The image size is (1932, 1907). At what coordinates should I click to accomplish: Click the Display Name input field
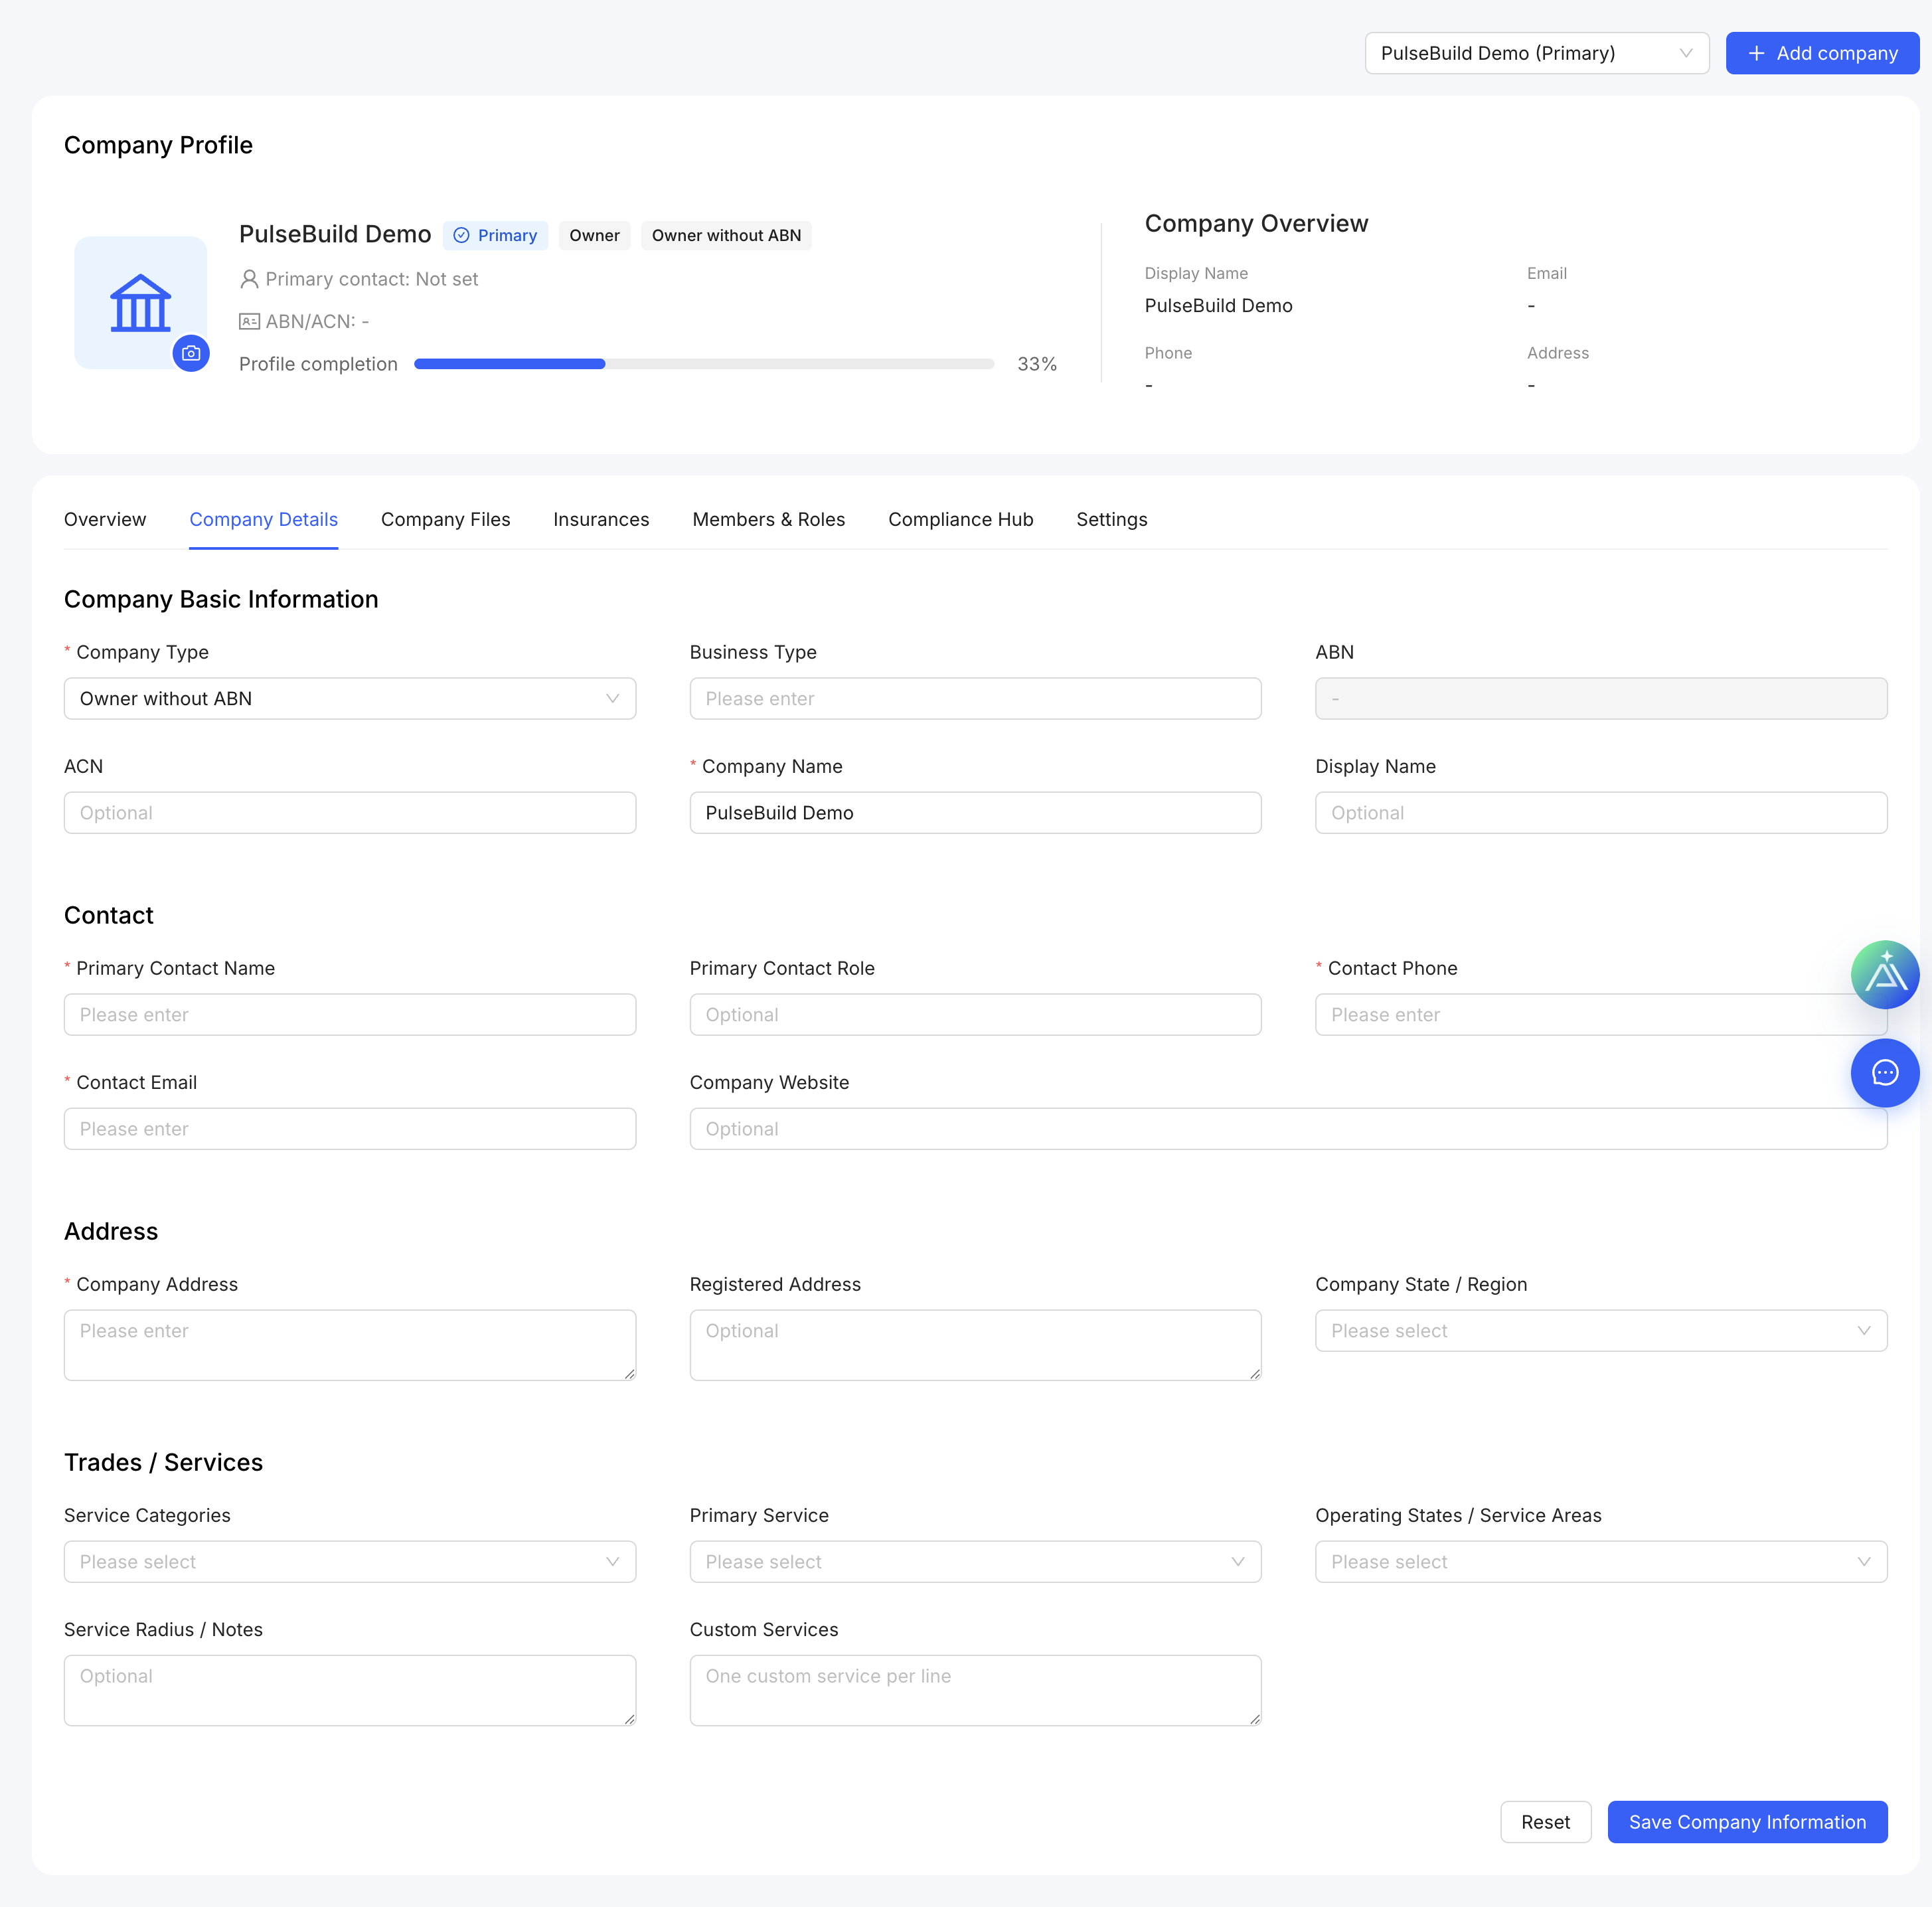coord(1602,813)
